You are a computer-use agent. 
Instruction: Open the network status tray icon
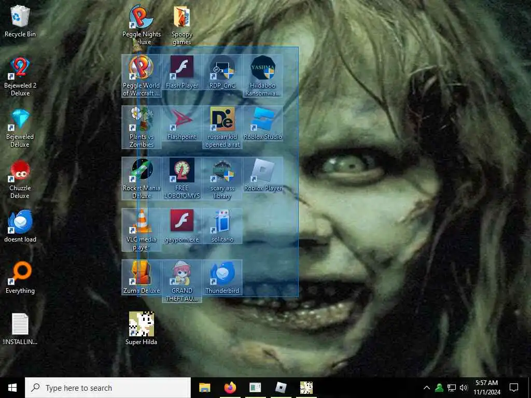click(x=452, y=388)
